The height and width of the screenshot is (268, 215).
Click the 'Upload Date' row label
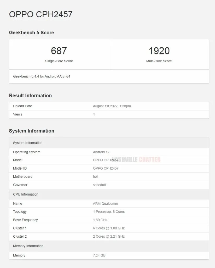pos(22,106)
